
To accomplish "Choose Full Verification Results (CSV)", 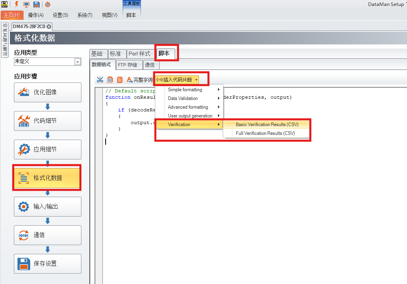I will (x=265, y=133).
